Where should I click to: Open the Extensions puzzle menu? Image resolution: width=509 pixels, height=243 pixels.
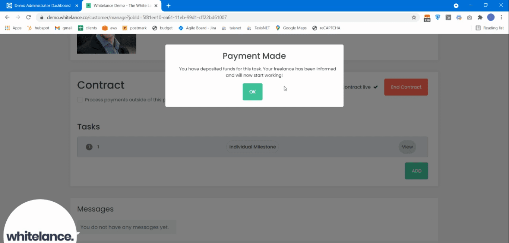pyautogui.click(x=480, y=17)
